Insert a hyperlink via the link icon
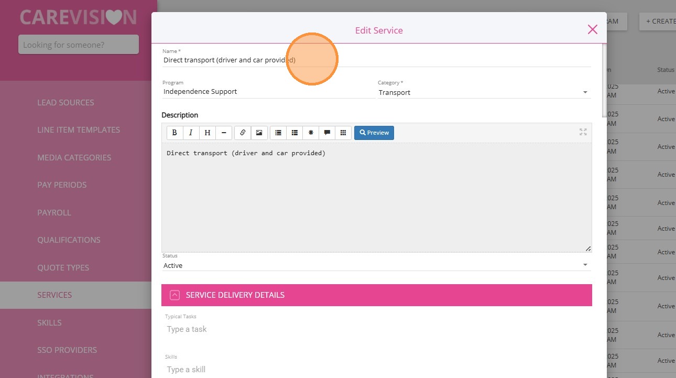 pyautogui.click(x=243, y=133)
